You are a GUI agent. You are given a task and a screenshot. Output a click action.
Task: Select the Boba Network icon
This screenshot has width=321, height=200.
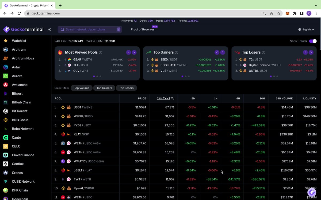6,129
